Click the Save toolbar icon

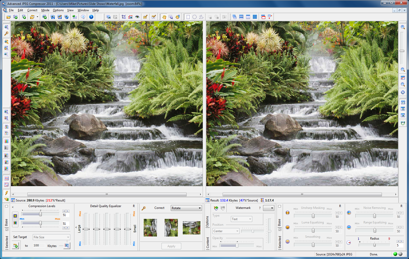53,17
